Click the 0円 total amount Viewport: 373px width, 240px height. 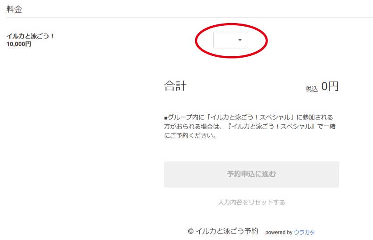(x=330, y=86)
